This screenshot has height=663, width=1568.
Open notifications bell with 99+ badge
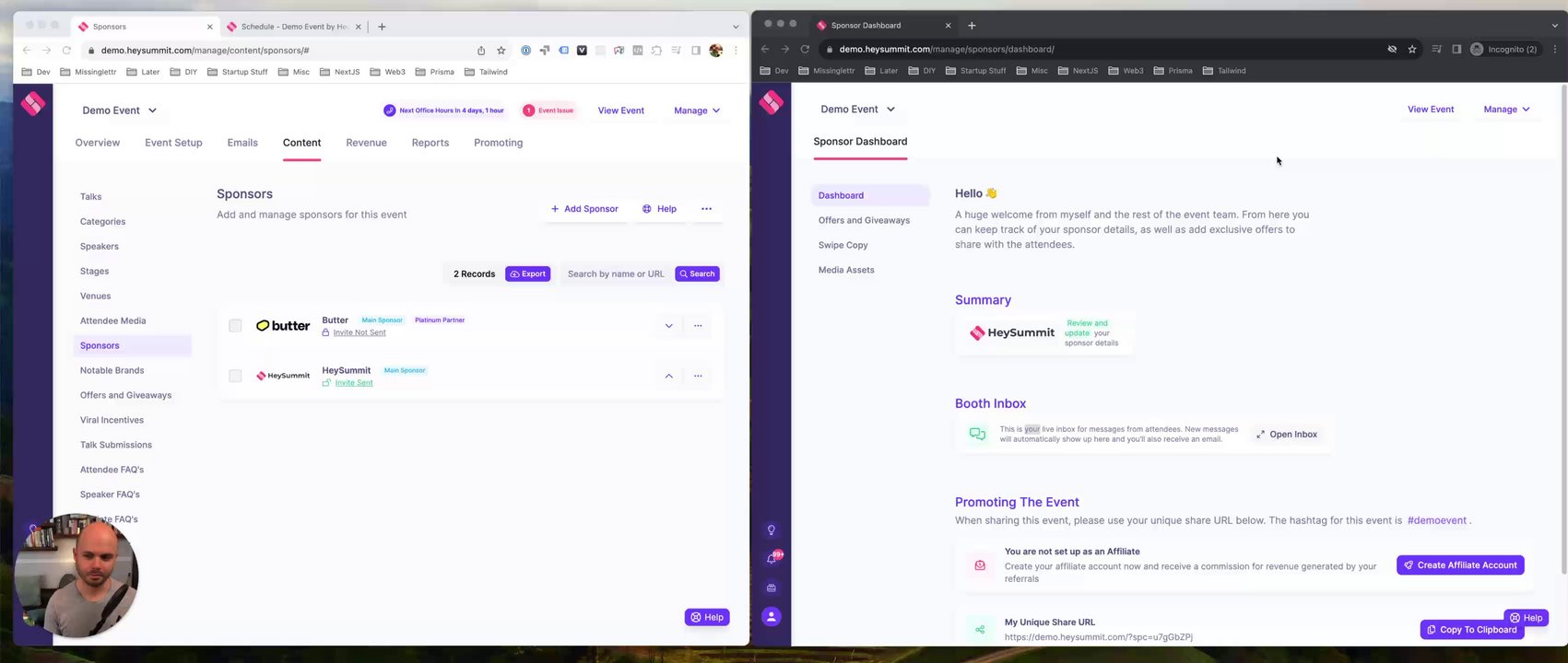click(x=772, y=558)
